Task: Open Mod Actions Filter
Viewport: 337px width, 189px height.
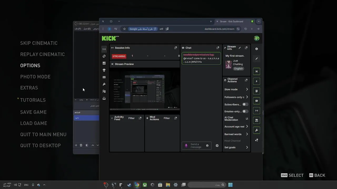Action: pos(167,118)
